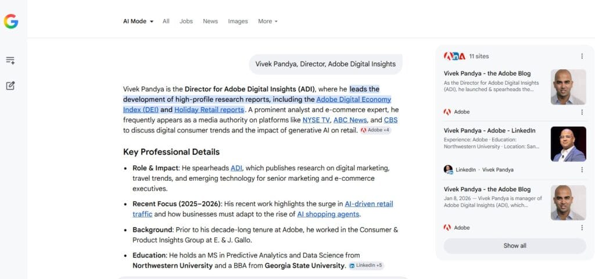Follow the ABC News link

(x=350, y=120)
